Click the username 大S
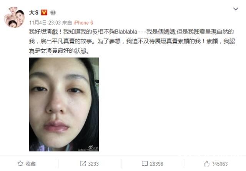This screenshot has width=246, height=171. coord(34,13)
